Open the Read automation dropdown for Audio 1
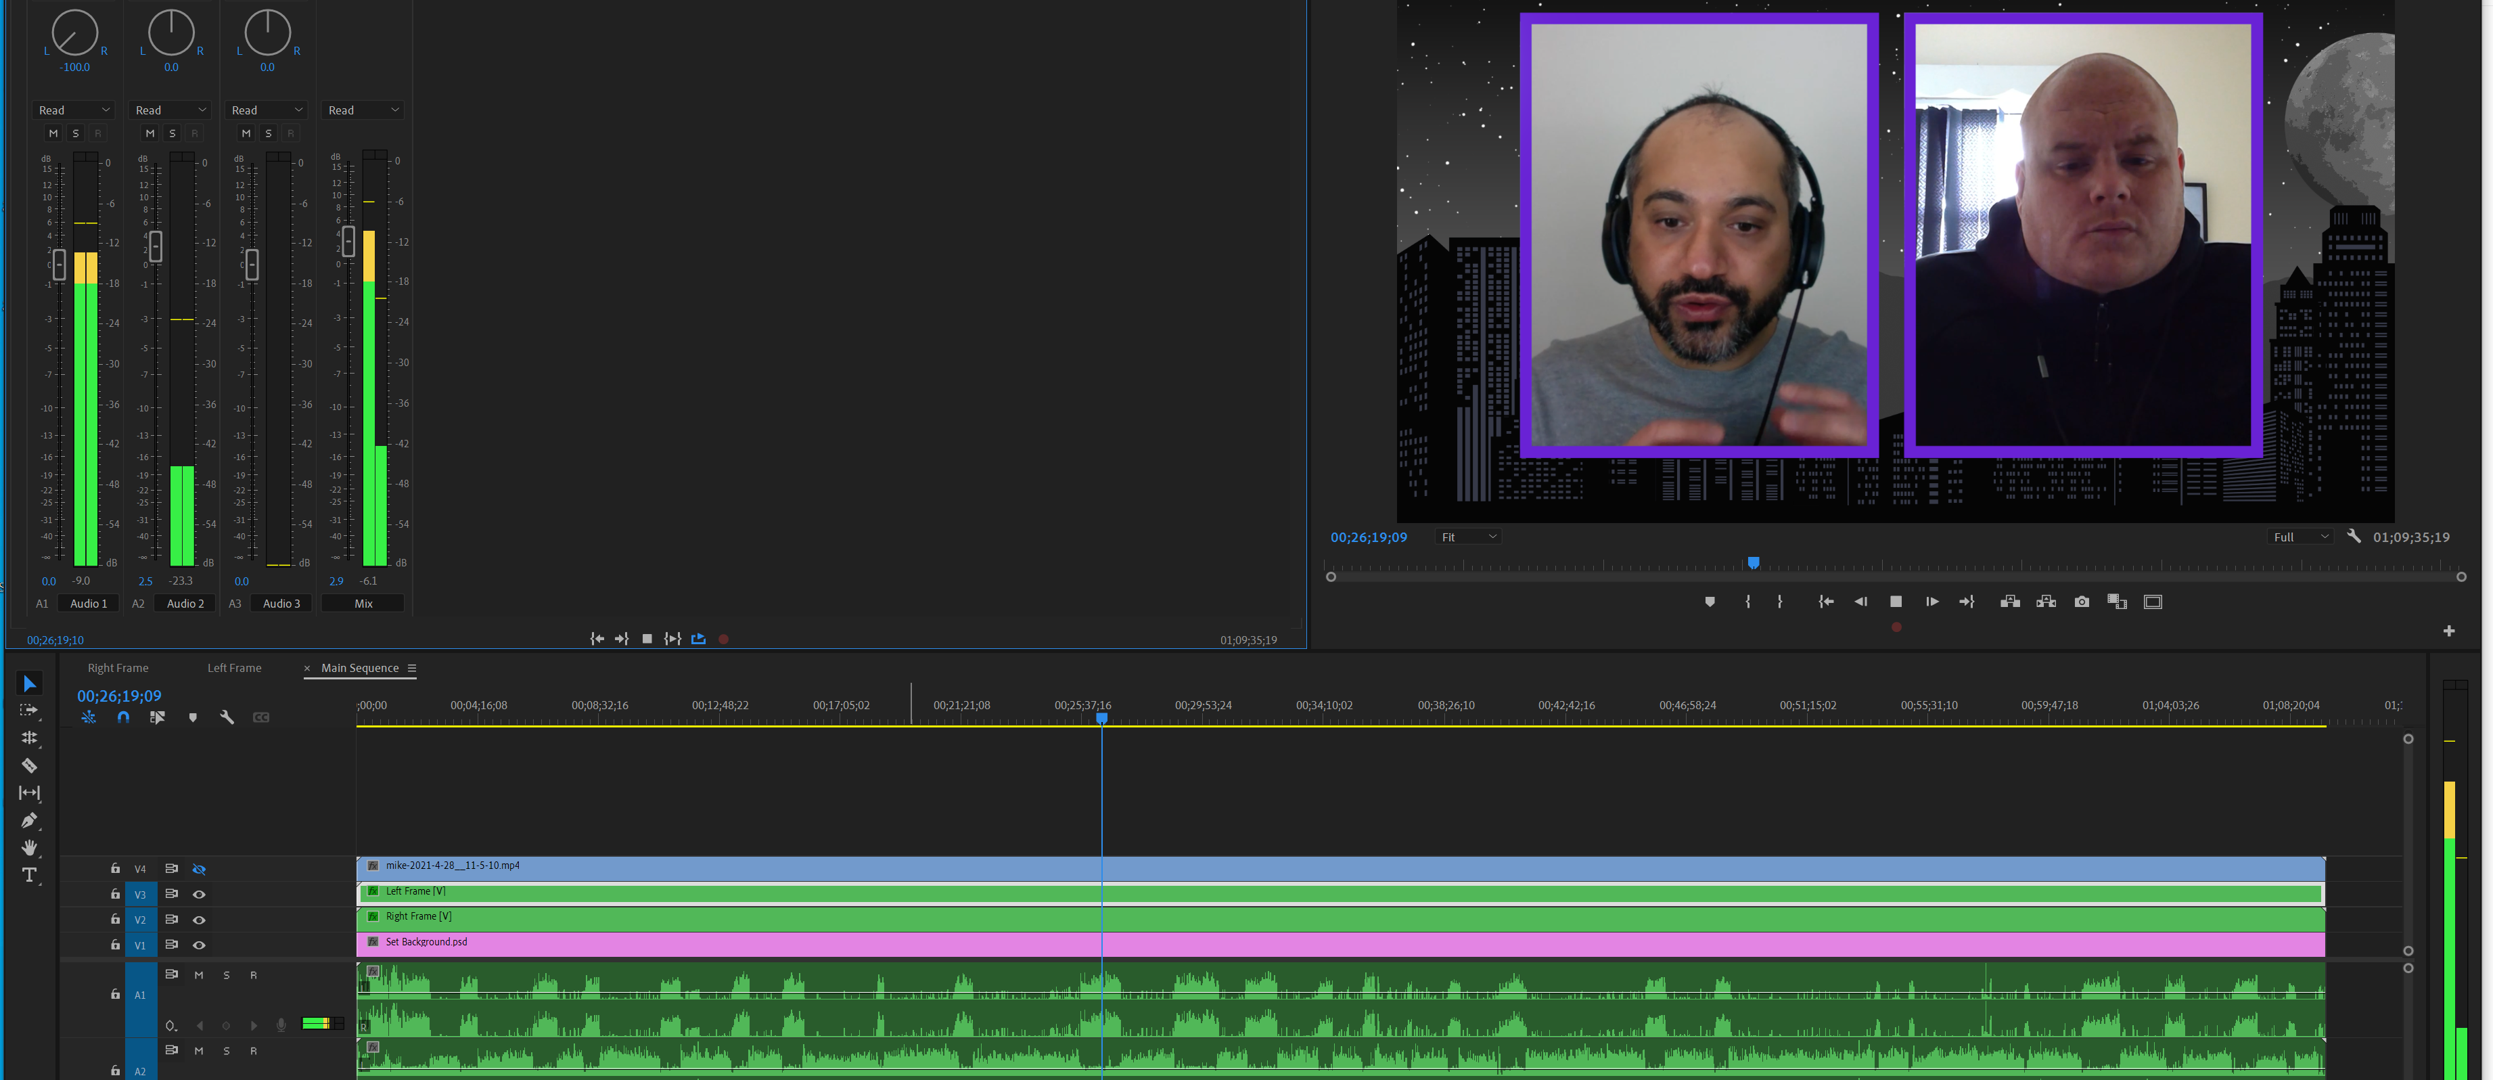The height and width of the screenshot is (1080, 2493). point(72,110)
